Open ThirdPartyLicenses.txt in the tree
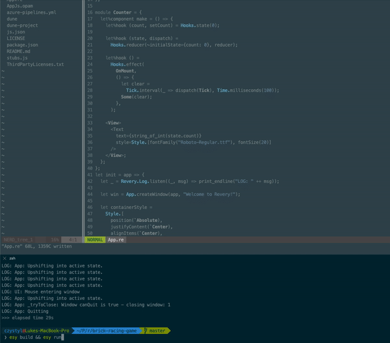The image size is (390, 343). (x=35, y=64)
